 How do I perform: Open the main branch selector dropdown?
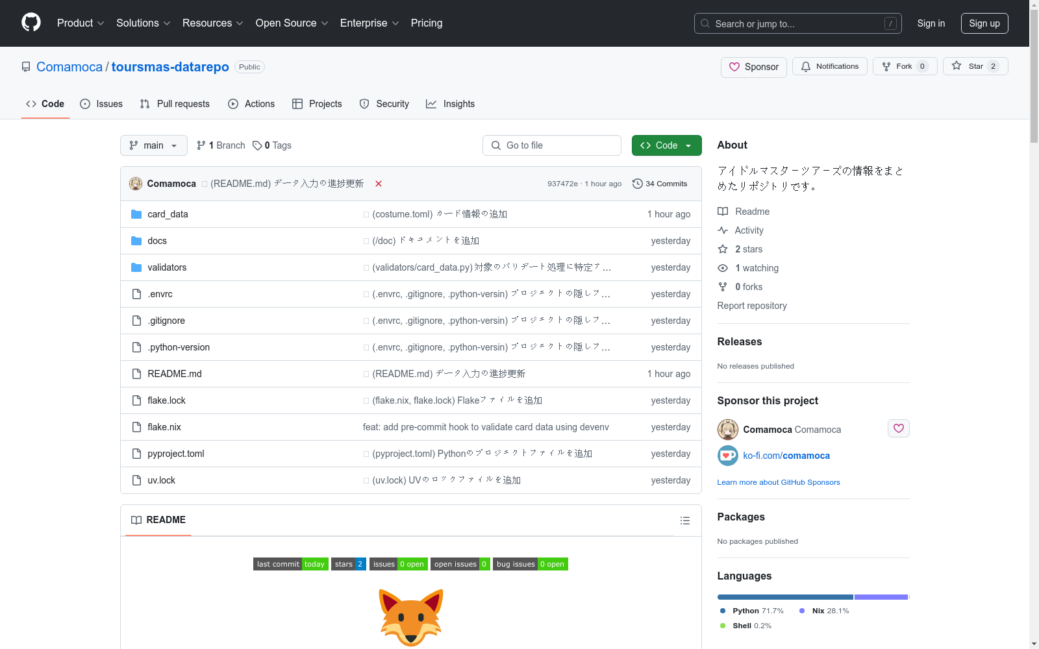(154, 145)
